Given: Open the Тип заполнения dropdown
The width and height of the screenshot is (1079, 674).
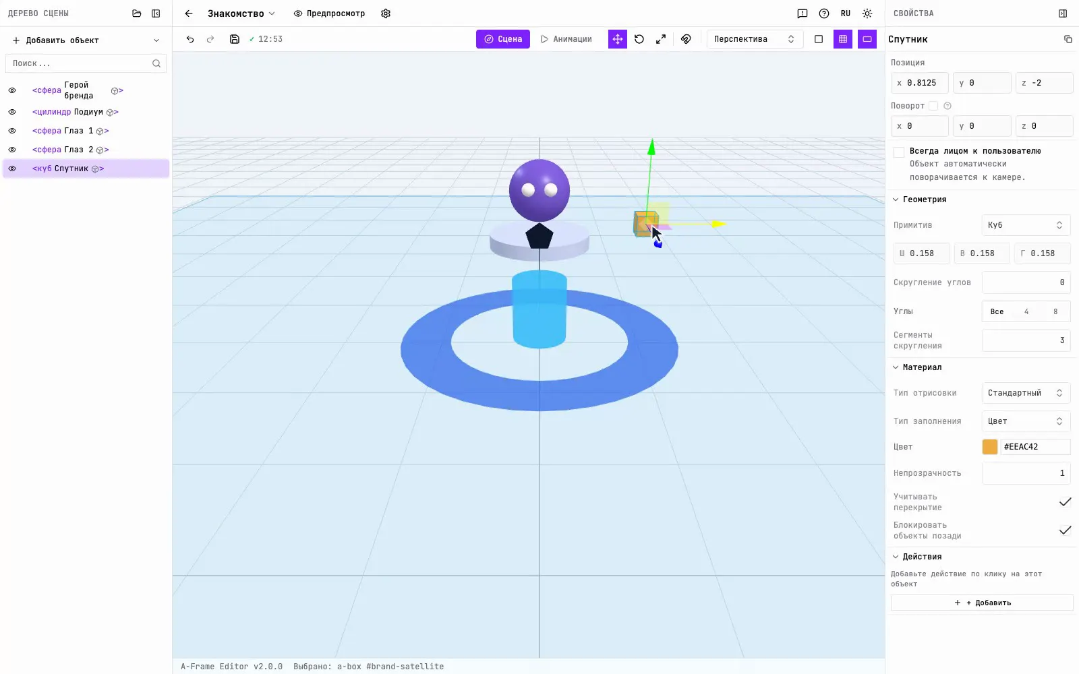Looking at the screenshot, I should click(1026, 421).
